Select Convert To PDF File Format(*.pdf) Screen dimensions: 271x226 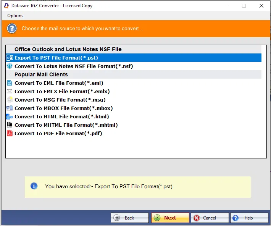(x=134, y=133)
